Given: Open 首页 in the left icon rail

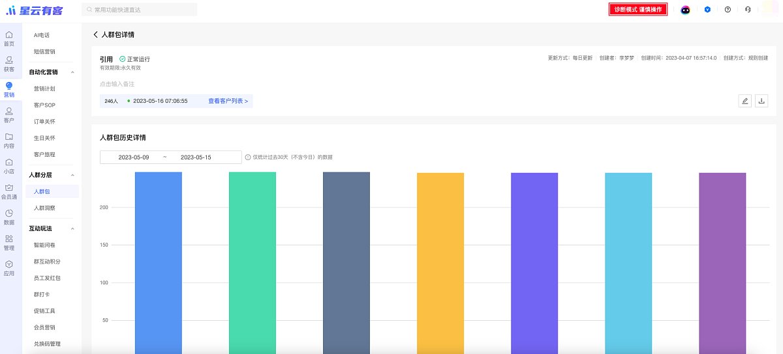Looking at the screenshot, I should click(x=9, y=38).
